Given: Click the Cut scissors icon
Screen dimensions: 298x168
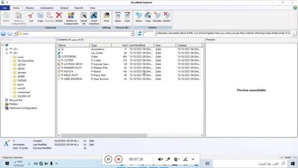Looking at the screenshot, I should click(x=31, y=15).
